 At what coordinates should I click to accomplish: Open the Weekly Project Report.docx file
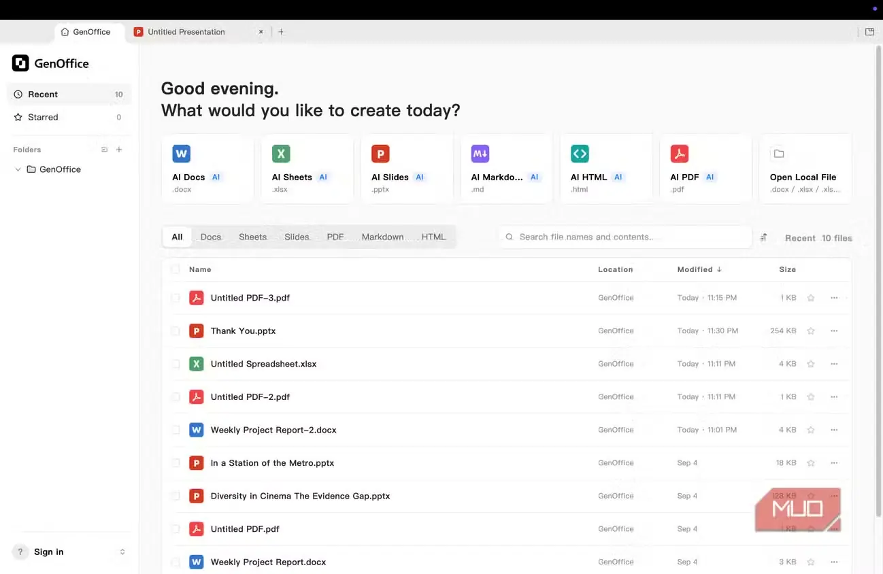point(268,562)
